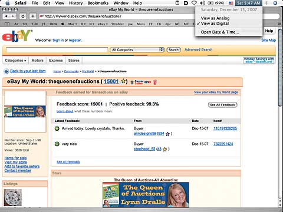Click the eBay search text field
The width and height of the screenshot is (283, 212).
click(57, 50)
